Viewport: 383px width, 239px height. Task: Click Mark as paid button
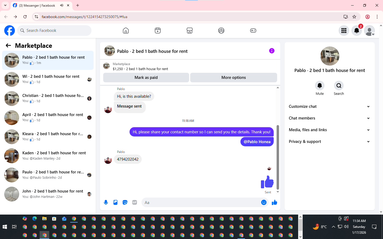coord(146,78)
